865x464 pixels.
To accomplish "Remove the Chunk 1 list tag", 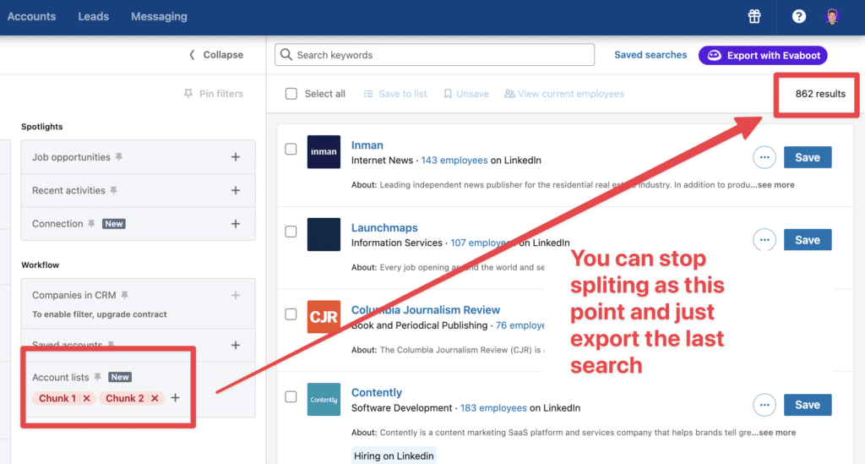I will [x=87, y=398].
